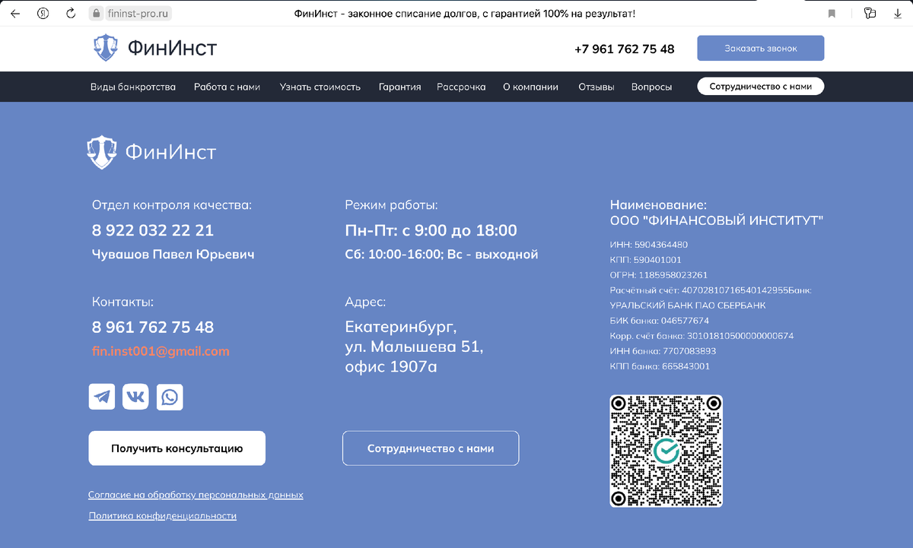The width and height of the screenshot is (913, 548).
Task: Click the Сотрудничество с нами footer button
Action: coord(431,448)
